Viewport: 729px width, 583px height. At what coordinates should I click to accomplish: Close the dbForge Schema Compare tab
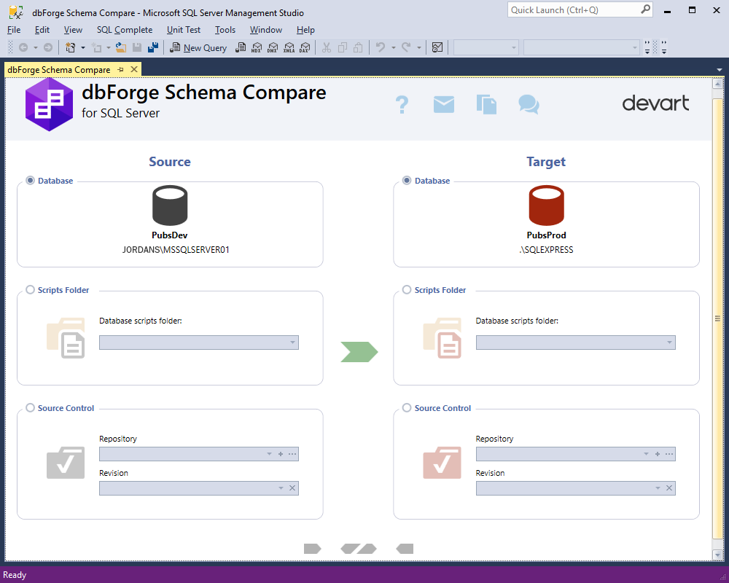point(134,69)
